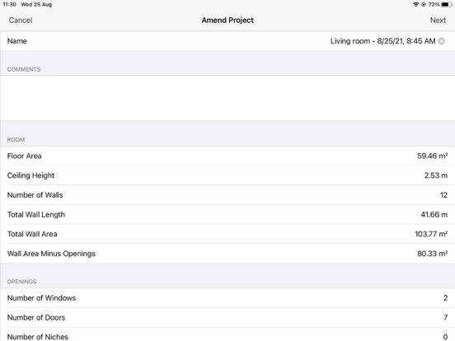Select the Floor Area row

coord(227,156)
